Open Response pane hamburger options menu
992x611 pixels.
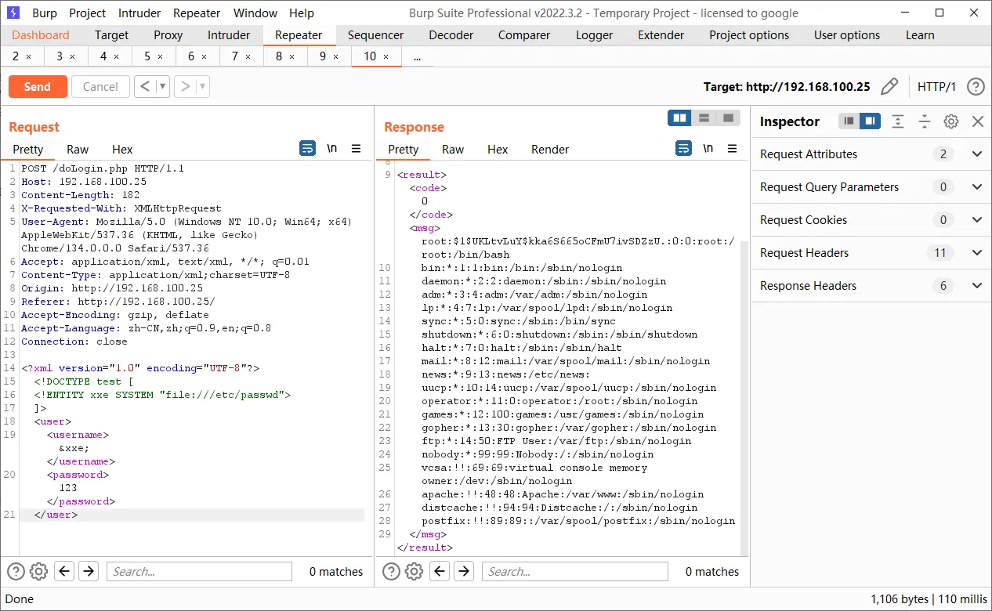click(732, 148)
